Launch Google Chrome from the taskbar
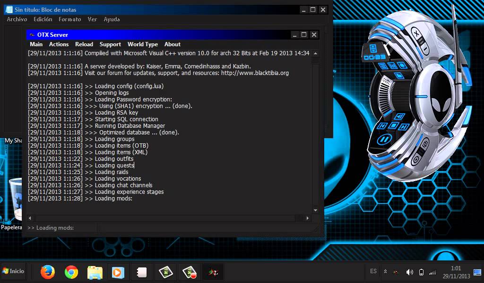The width and height of the screenshot is (484, 283). coord(71,272)
